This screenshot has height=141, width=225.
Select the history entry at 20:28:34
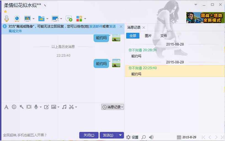175,53
